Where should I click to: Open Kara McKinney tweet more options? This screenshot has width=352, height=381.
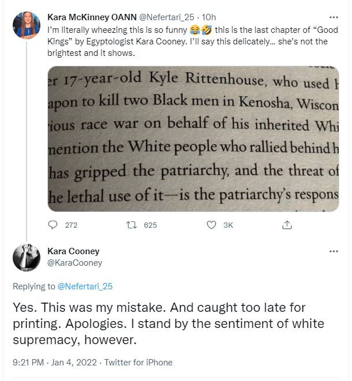click(x=334, y=17)
